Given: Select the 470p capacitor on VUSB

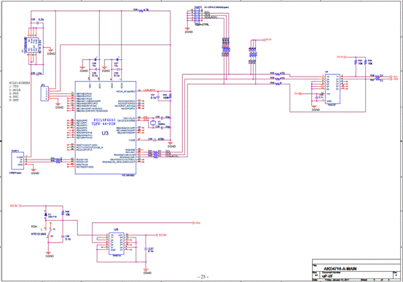Looking at the screenshot, I should pyautogui.click(x=156, y=140).
